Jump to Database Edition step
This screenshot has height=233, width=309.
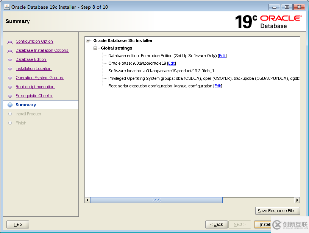[31, 59]
